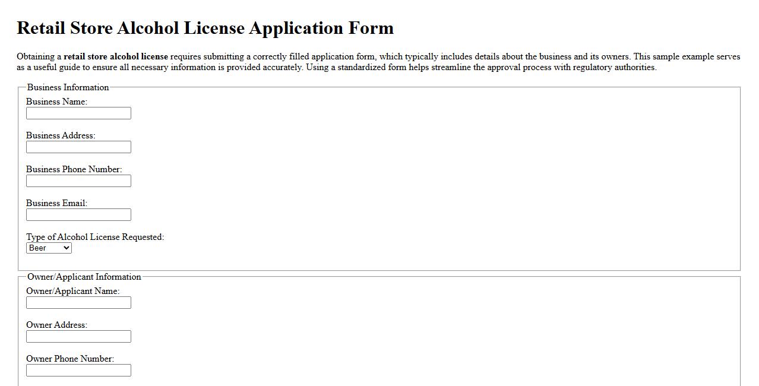Click the Business Address input box

pos(78,147)
